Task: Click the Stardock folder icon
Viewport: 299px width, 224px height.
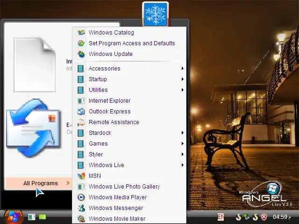Action: 81,133
